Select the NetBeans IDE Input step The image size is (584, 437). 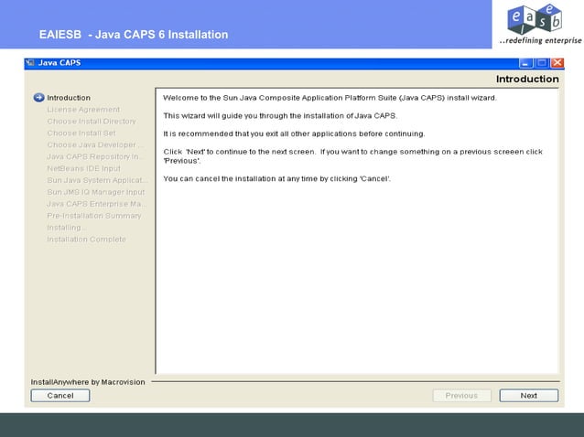[x=83, y=168]
